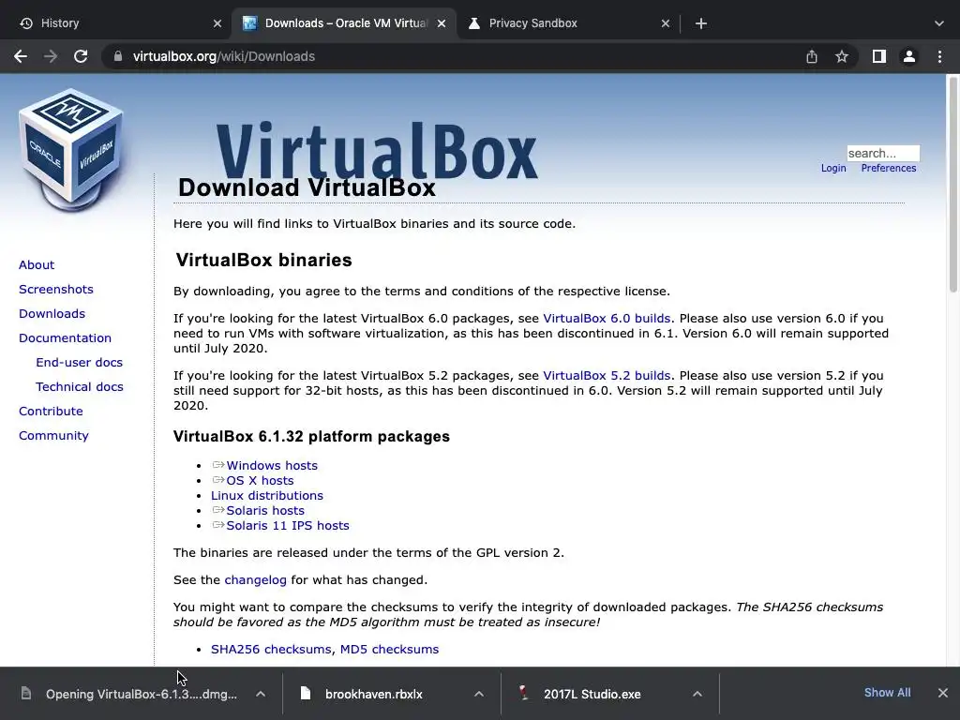This screenshot has height=720, width=960.
Task: Close the downloads bar
Action: [x=943, y=693]
